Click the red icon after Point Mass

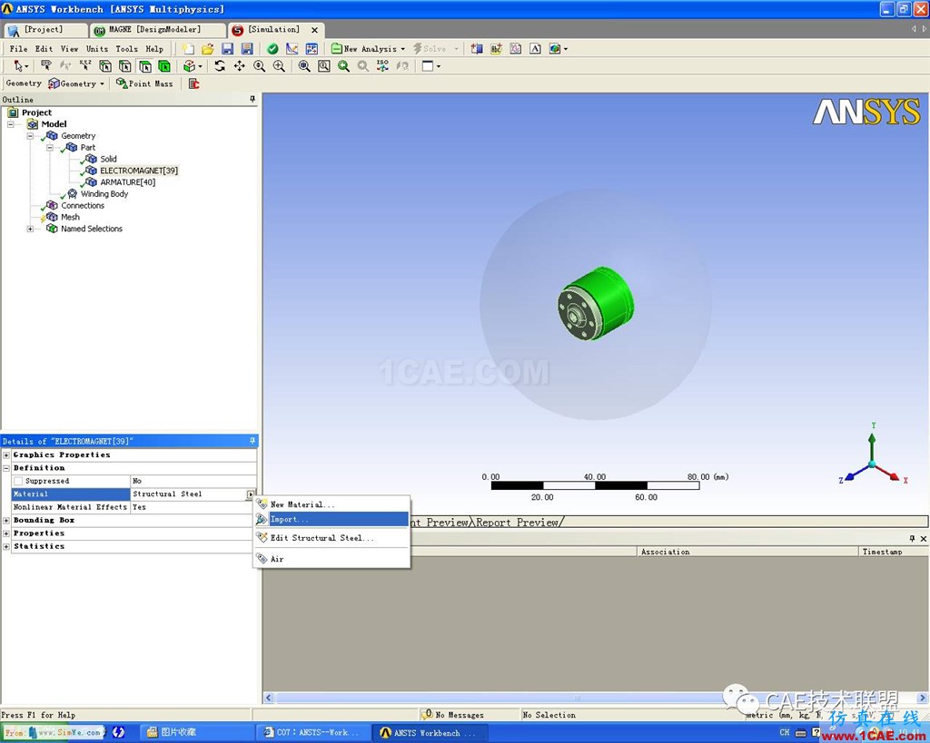coord(194,83)
